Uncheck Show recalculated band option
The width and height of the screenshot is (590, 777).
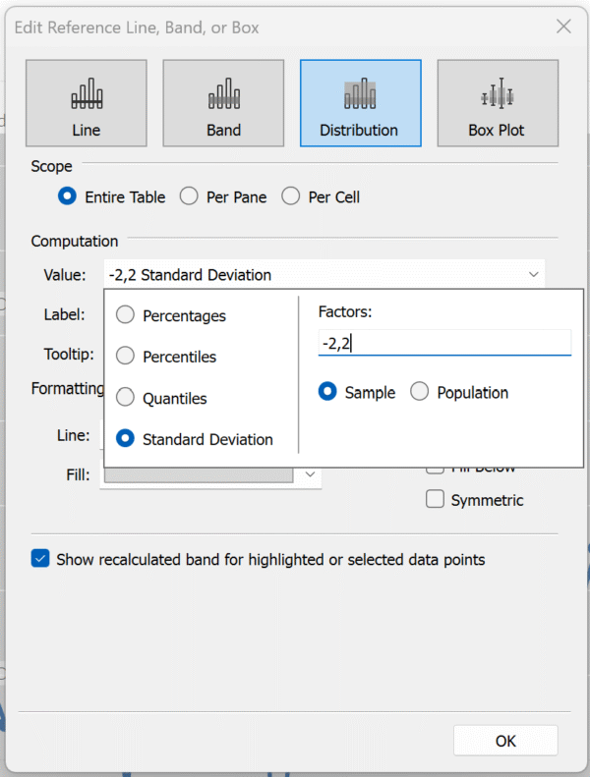40,559
